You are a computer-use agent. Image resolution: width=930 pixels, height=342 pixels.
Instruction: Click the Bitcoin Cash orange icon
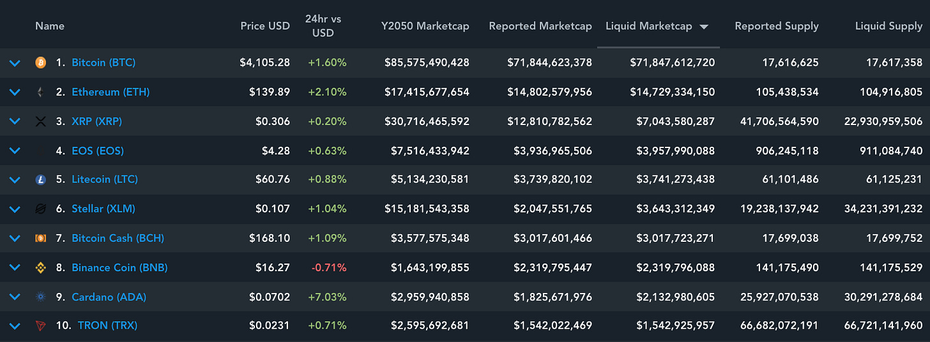41,238
